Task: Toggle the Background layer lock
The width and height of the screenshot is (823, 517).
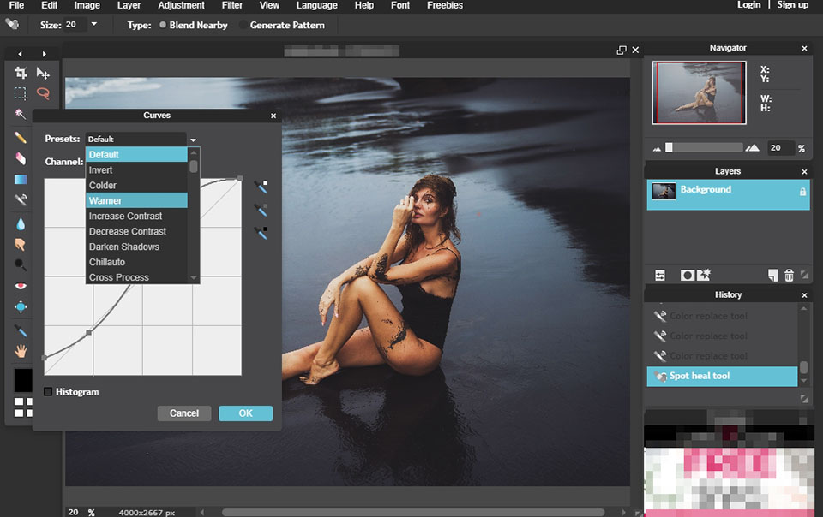Action: (x=802, y=192)
